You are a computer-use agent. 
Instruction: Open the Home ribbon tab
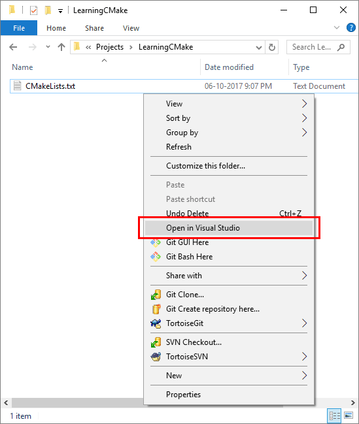tap(56, 28)
